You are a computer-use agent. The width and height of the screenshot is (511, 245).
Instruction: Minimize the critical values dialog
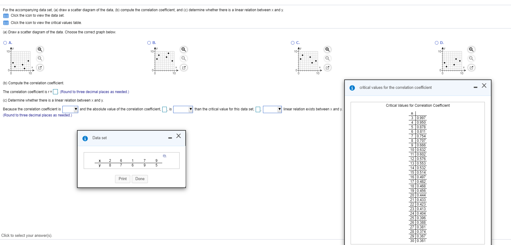[x=475, y=88]
